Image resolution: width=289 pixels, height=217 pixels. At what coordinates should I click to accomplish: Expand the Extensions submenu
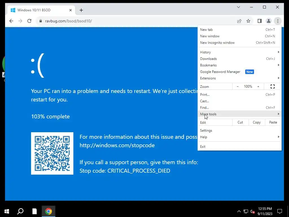(x=239, y=78)
